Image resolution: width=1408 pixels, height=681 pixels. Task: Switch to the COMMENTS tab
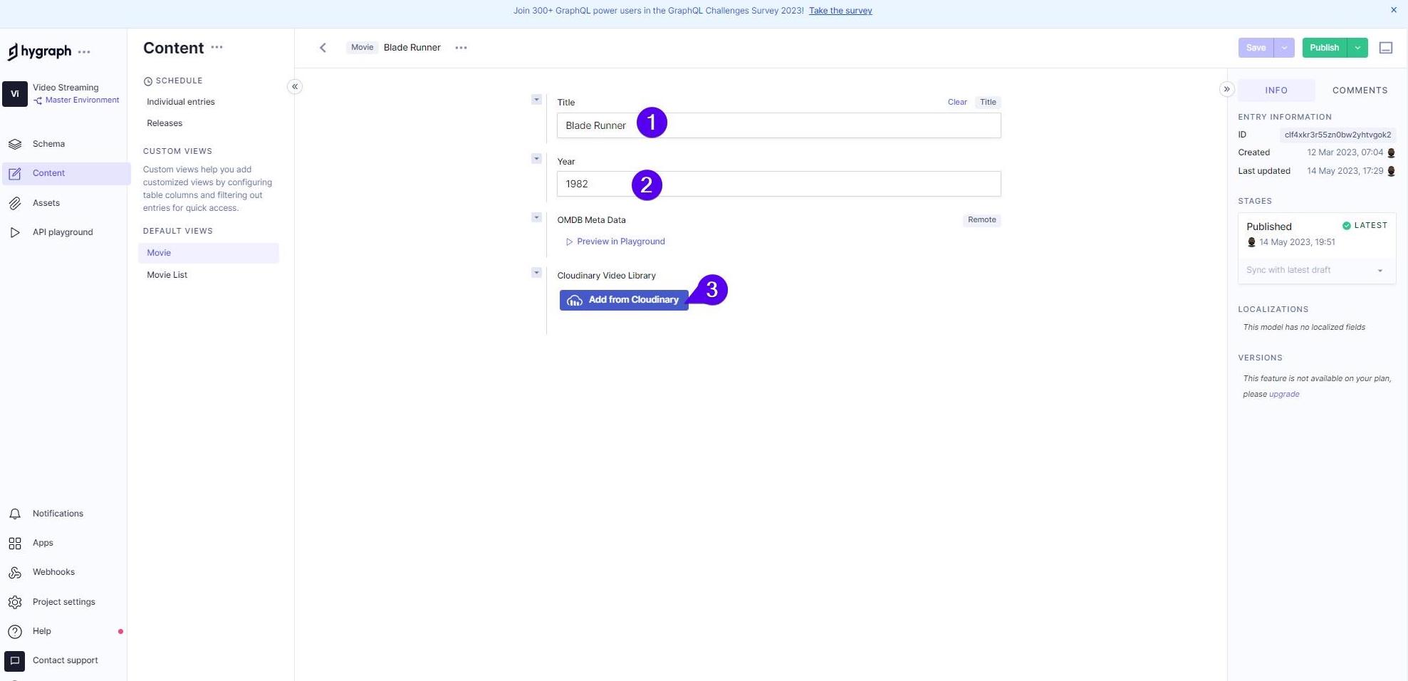[1360, 90]
